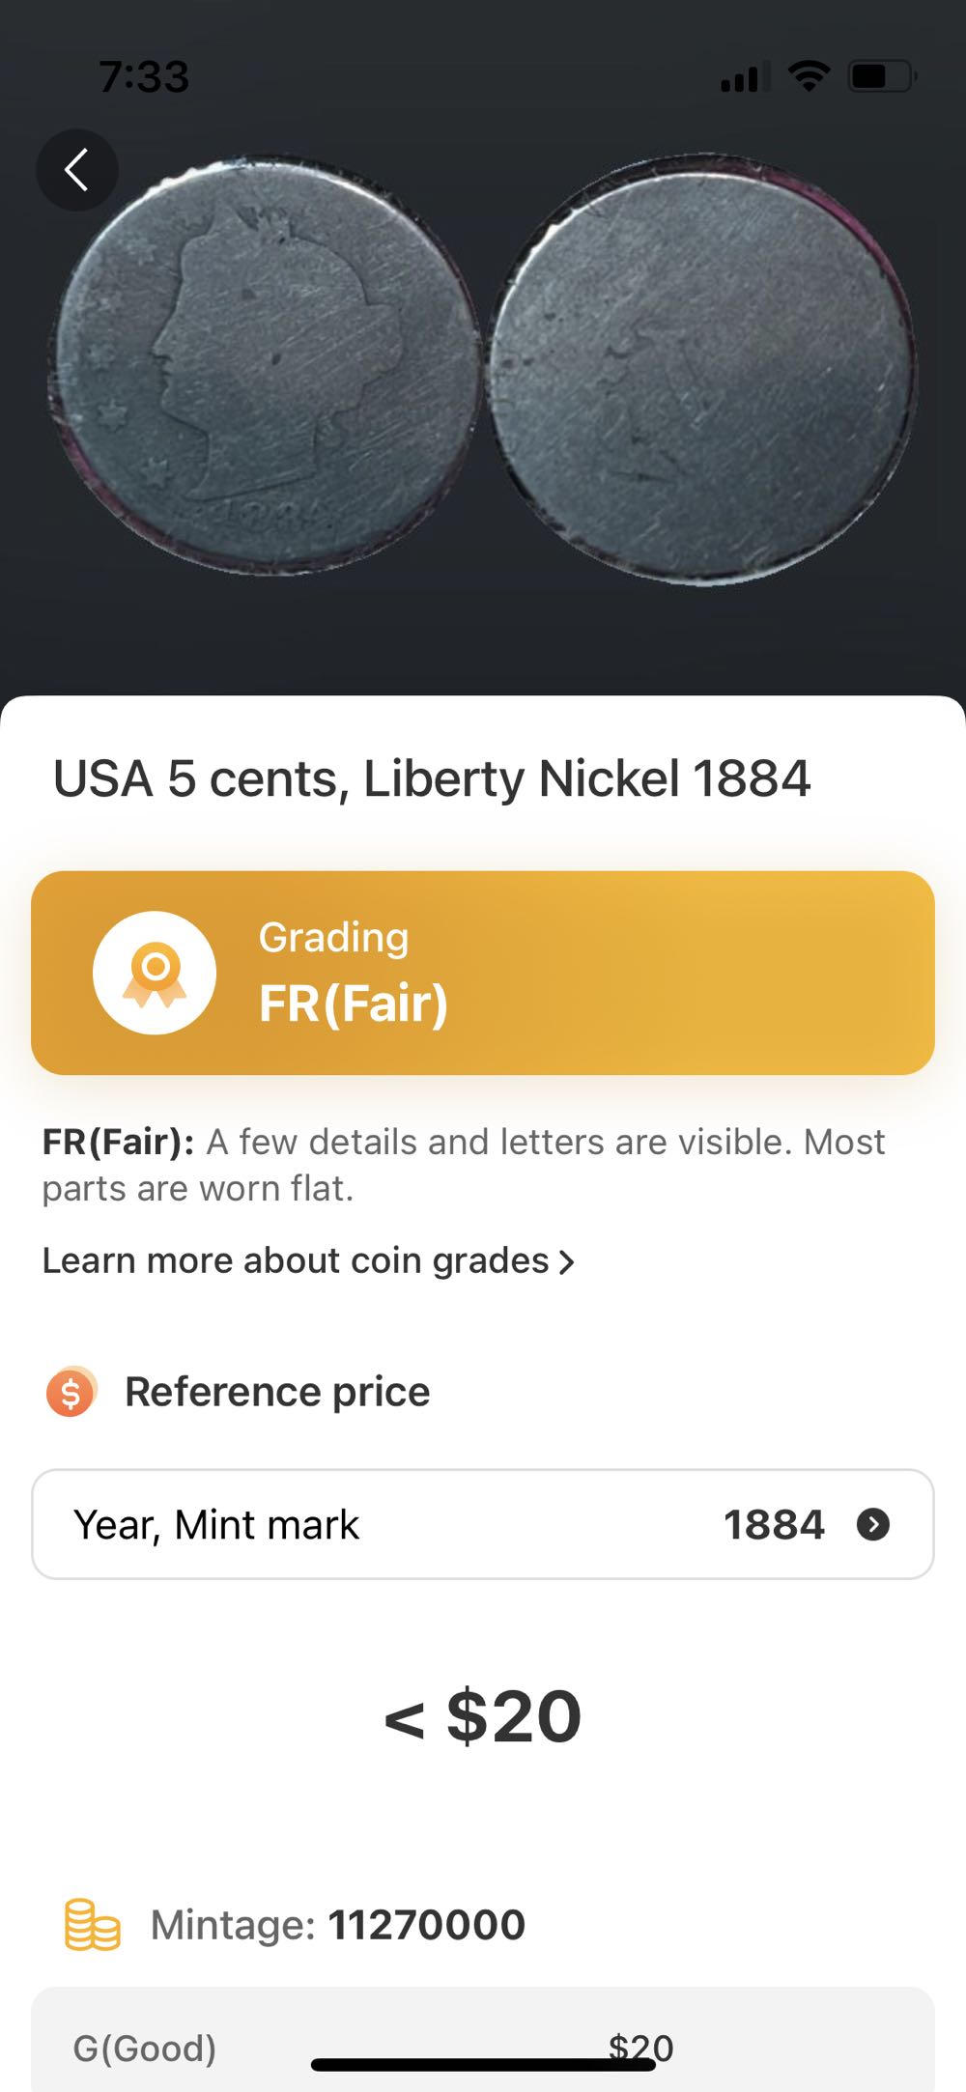Open Learn more about coin grades
Viewport: 966px width, 2092px height.
coord(296,1260)
